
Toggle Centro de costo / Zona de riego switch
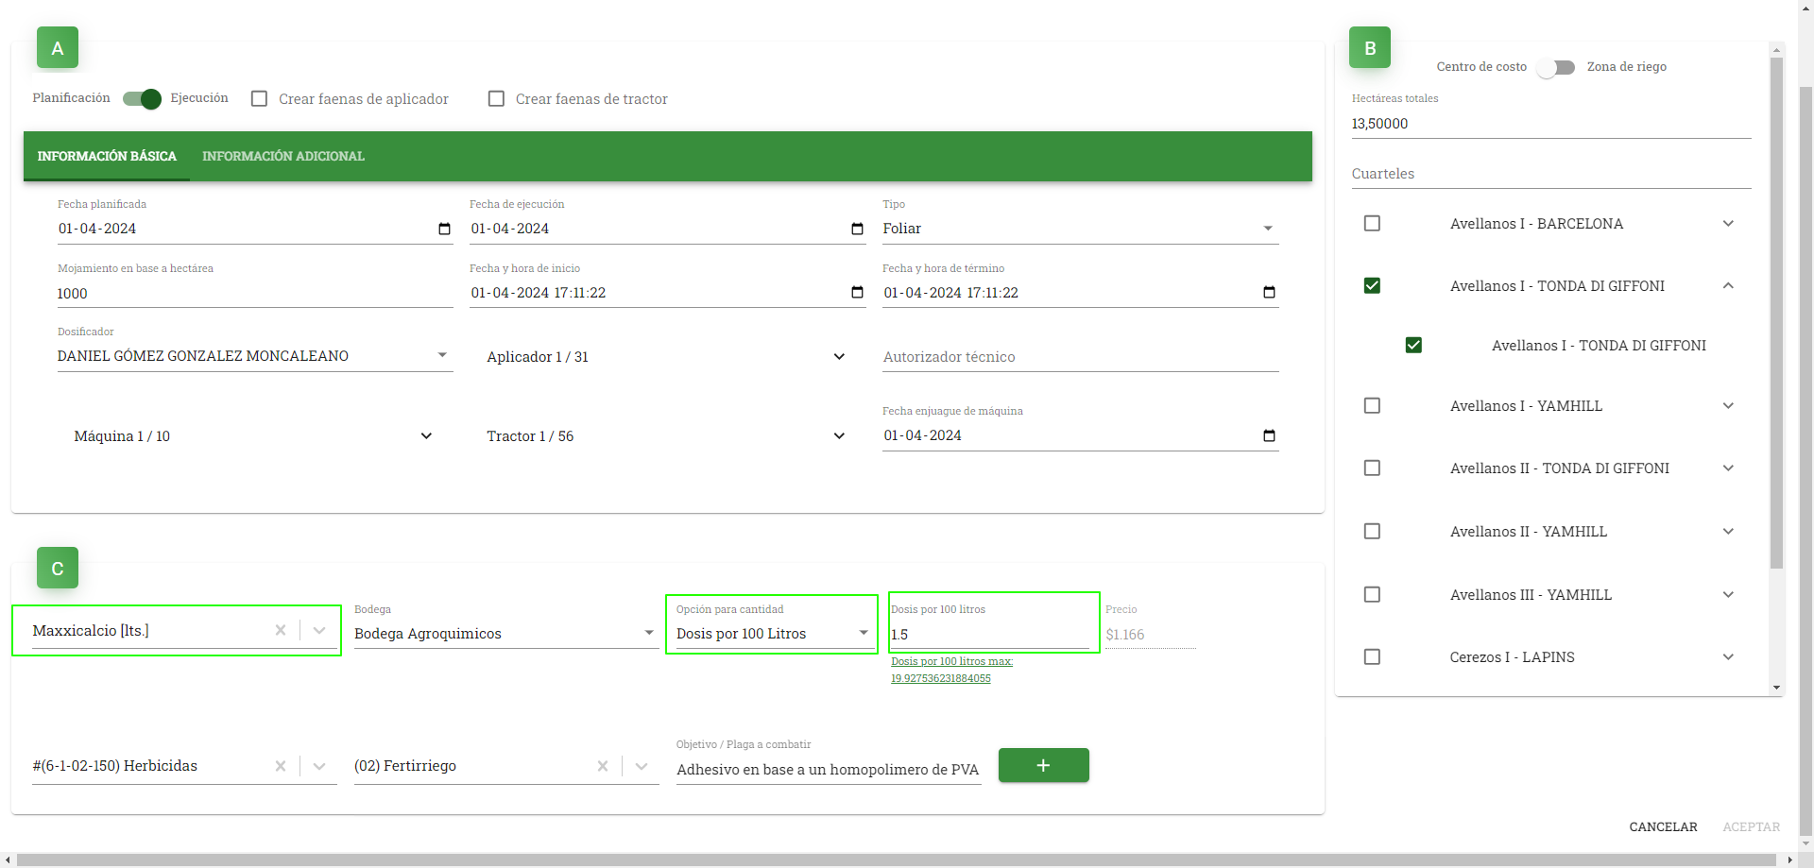(1556, 67)
